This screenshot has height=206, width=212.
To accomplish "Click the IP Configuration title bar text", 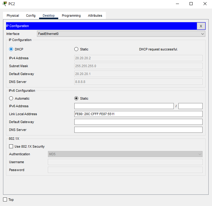I will (x=18, y=26).
